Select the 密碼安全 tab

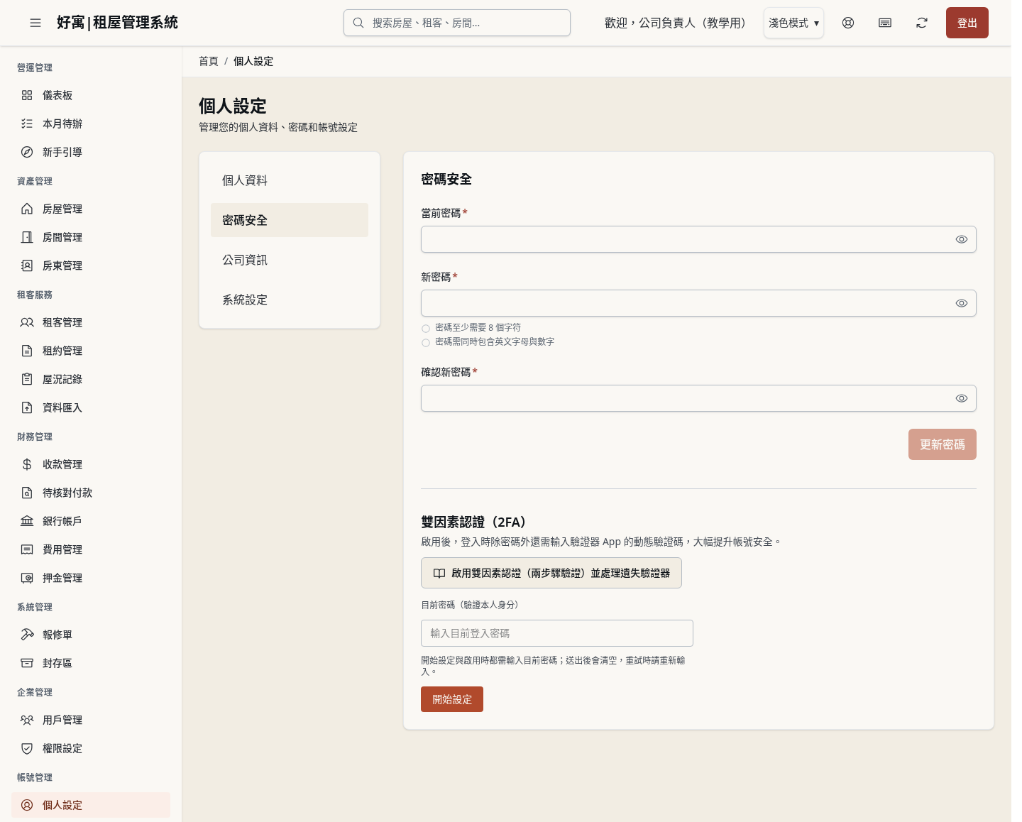[290, 220]
